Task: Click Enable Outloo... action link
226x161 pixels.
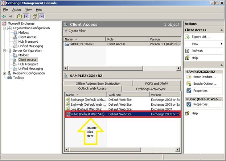Action: pyautogui.click(x=205, y=84)
